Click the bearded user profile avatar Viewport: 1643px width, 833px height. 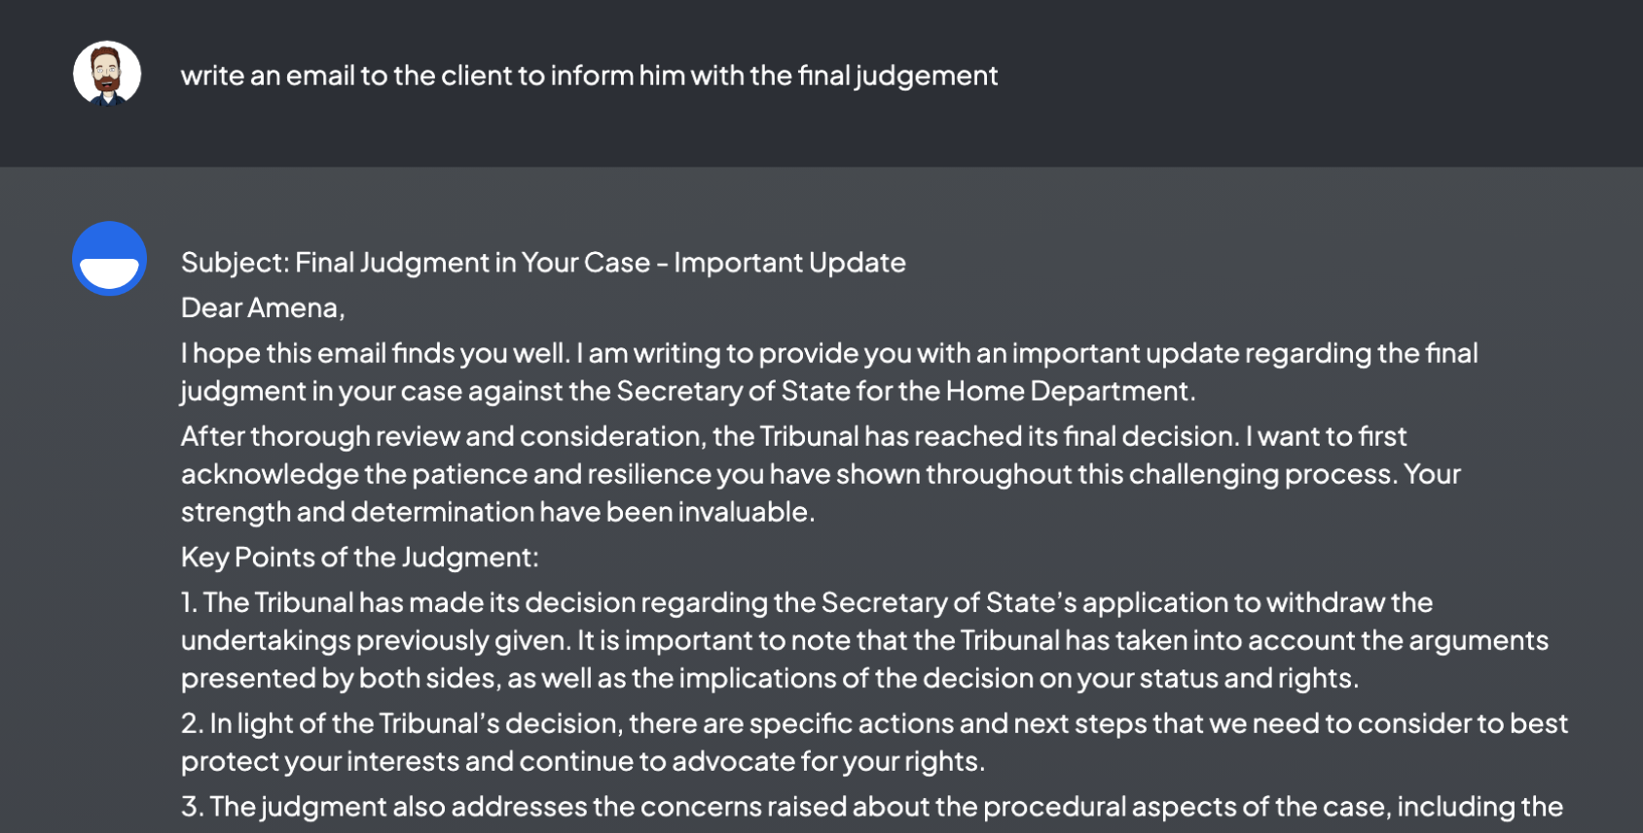pyautogui.click(x=107, y=74)
